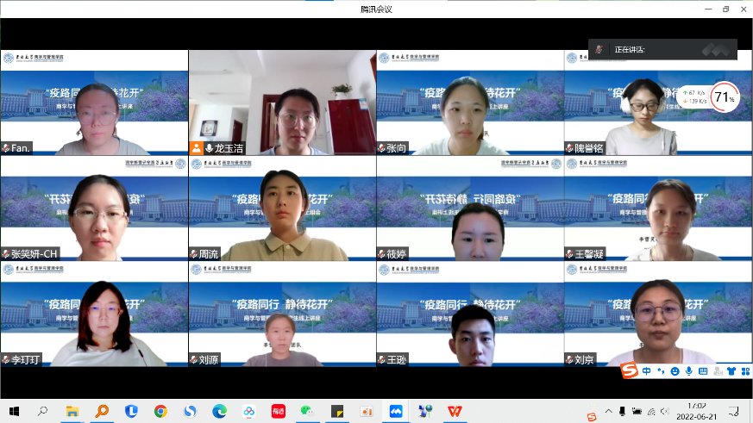753x423 pixels.
Task: Select 龙玉洁's video tile
Action: 282,103
